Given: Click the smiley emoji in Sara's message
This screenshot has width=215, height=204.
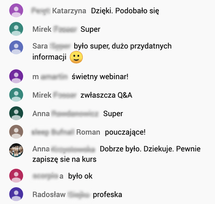Looking at the screenshot, I should [76, 57].
